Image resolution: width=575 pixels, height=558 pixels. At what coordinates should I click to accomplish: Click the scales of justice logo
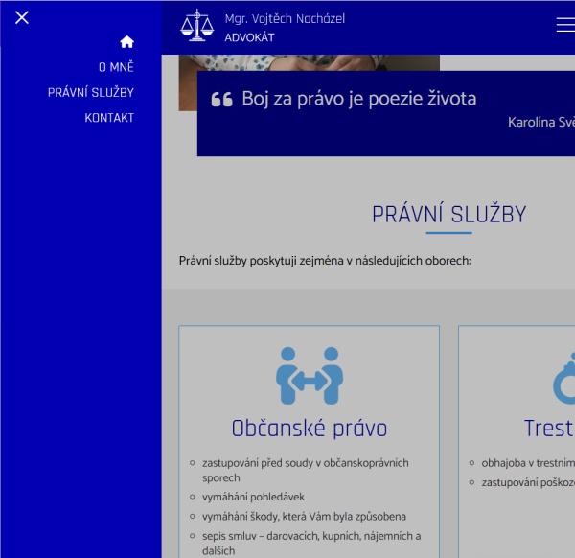[196, 25]
